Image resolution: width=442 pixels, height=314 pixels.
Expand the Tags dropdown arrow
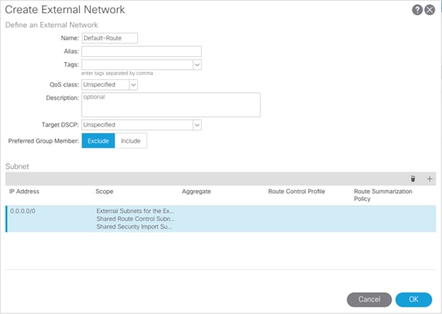(x=197, y=64)
